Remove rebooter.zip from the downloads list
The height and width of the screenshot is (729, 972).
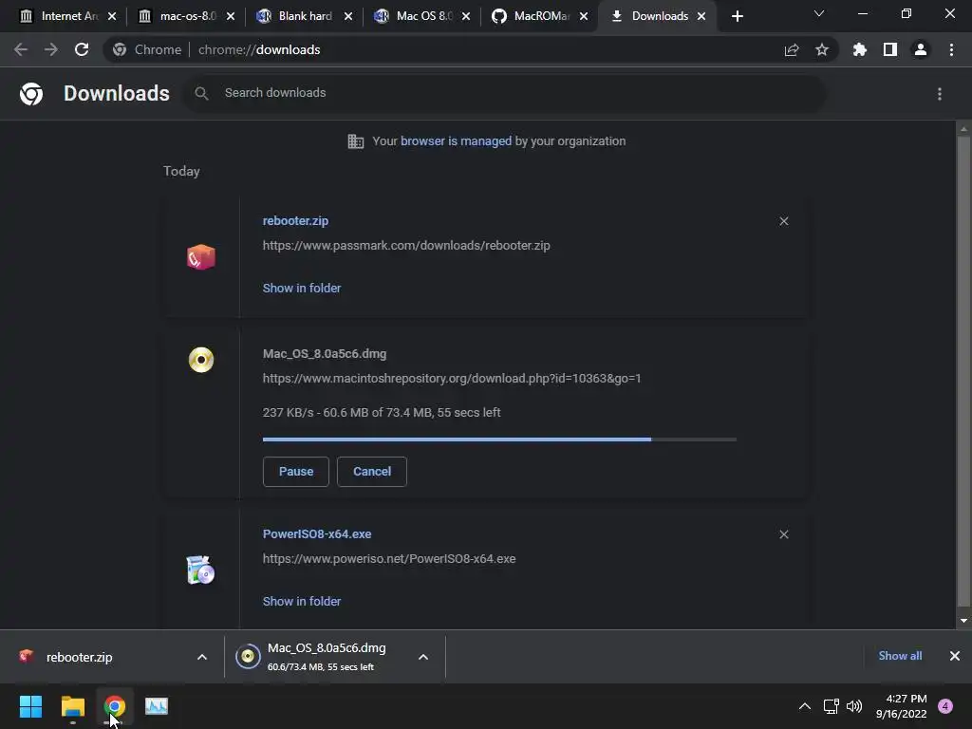click(784, 221)
